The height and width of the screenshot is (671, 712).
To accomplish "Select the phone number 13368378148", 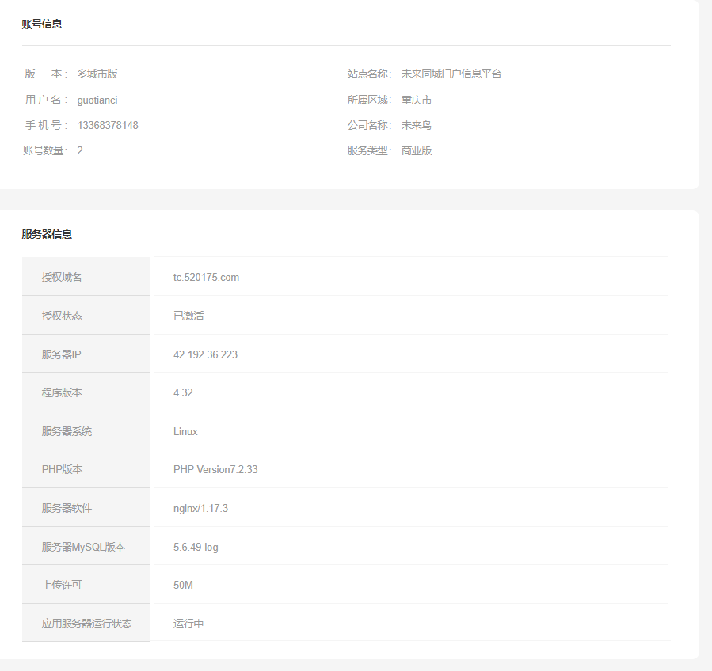I will coord(108,125).
